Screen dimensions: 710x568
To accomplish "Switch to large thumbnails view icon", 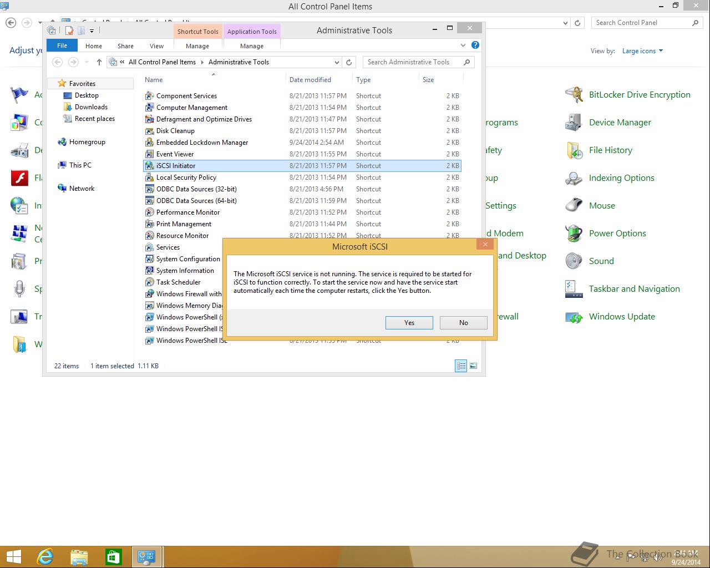I will pos(473,366).
